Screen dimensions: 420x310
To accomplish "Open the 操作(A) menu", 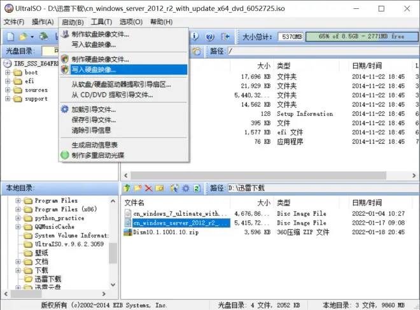I will click(x=43, y=22).
